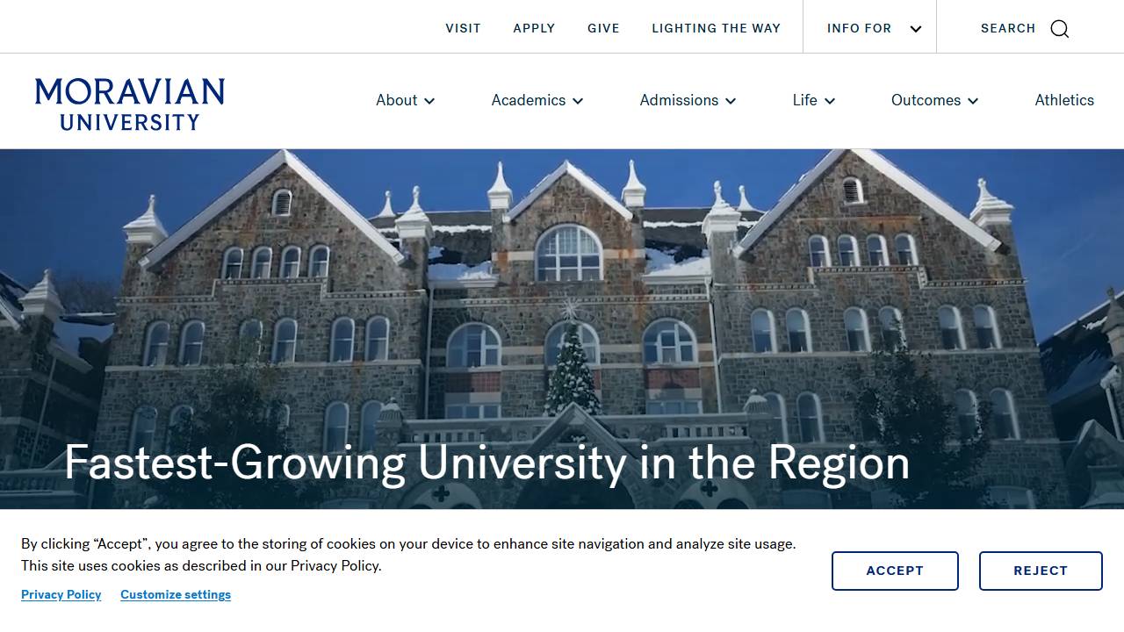Open the Outcomes dropdown arrow
This screenshot has height=632, width=1124.
pos(973,101)
